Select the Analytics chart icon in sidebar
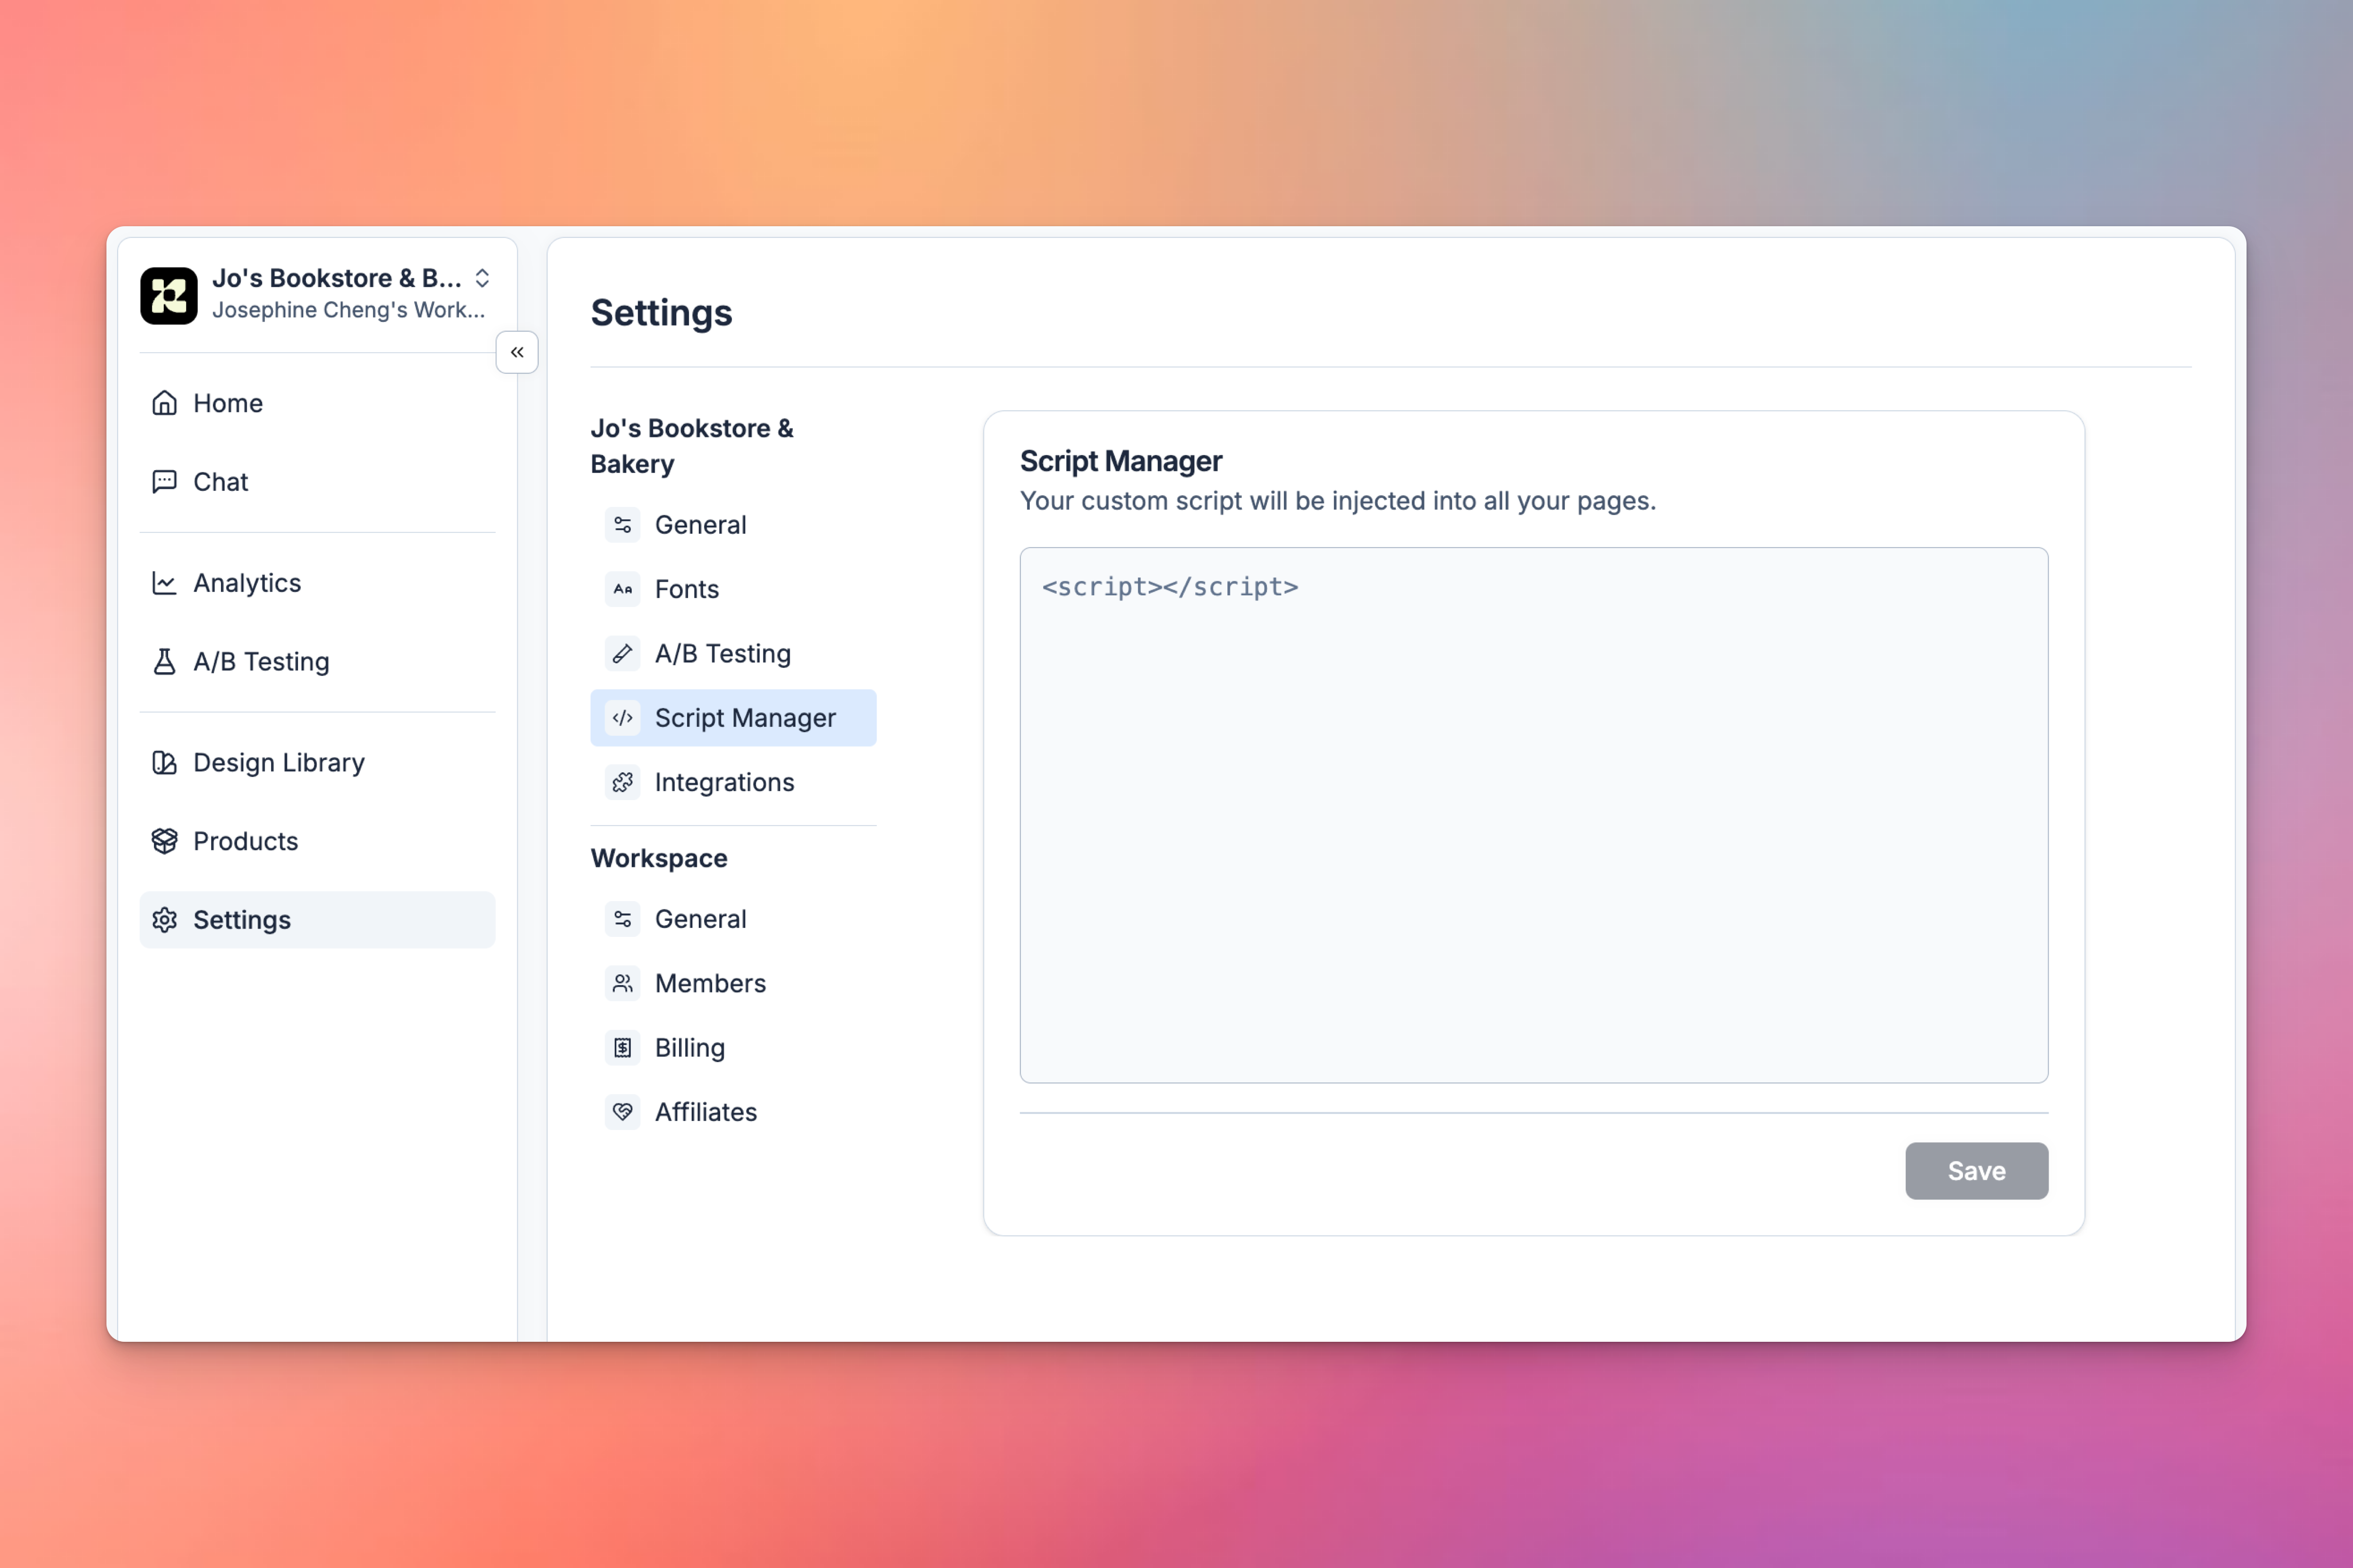Viewport: 2353px width, 1568px height. [x=165, y=582]
